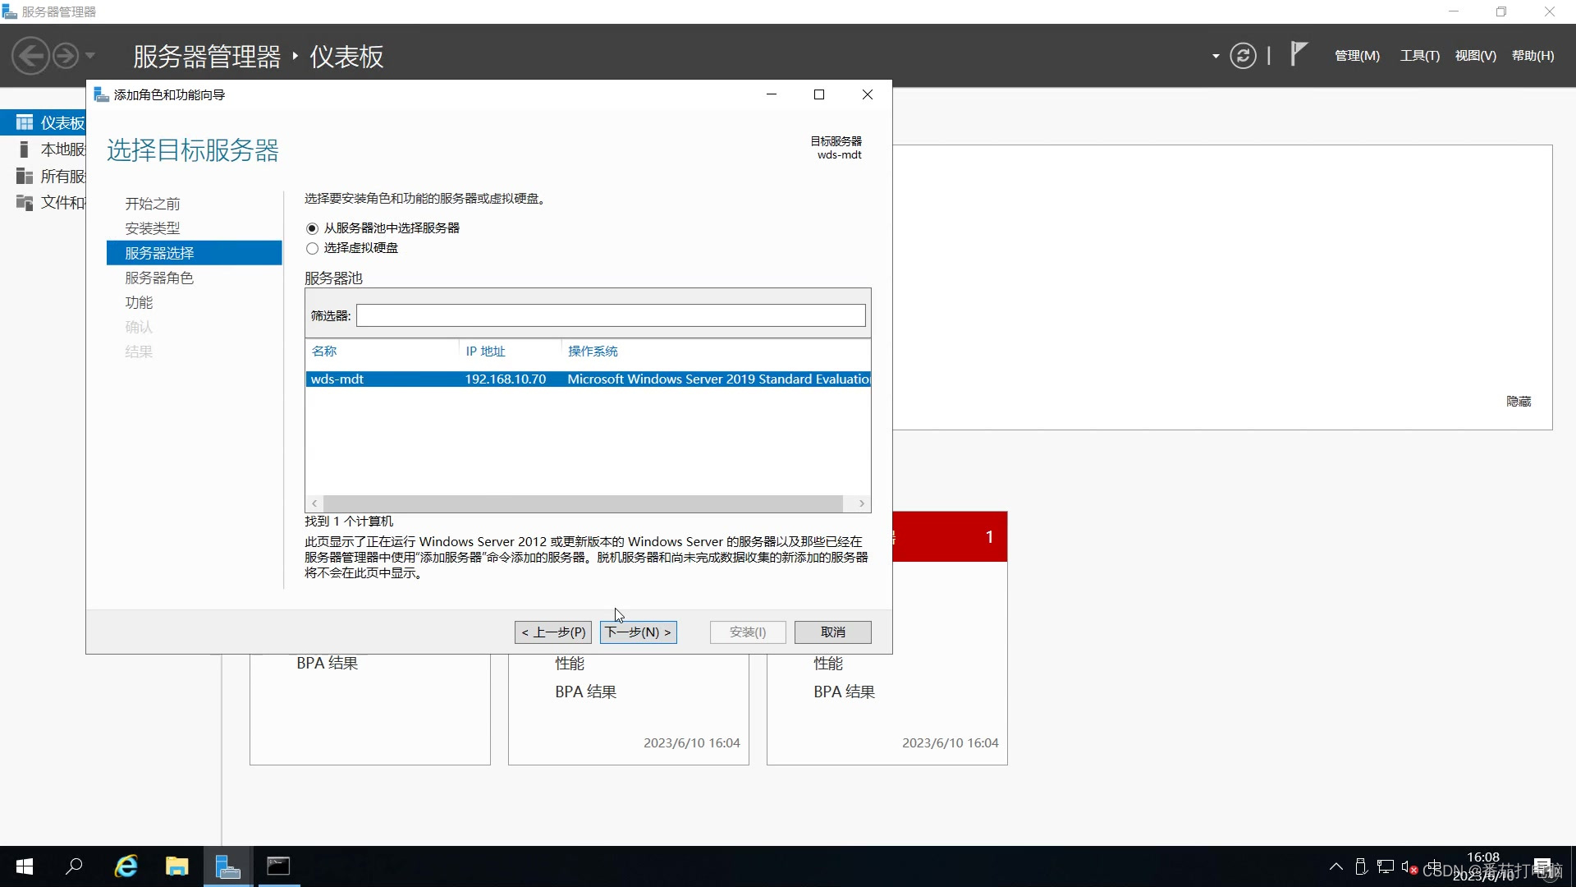This screenshot has width=1576, height=887.
Task: Select the wds-mdt server row
Action: point(588,379)
